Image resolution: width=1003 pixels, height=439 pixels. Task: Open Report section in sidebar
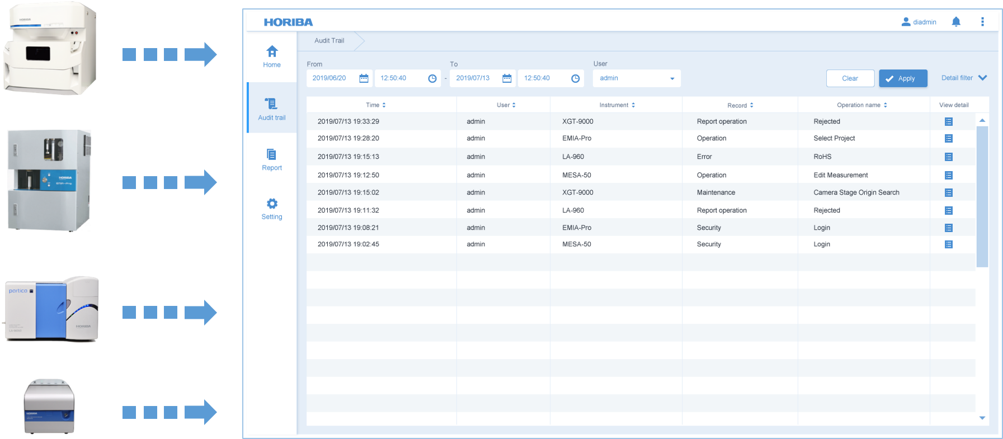272,160
